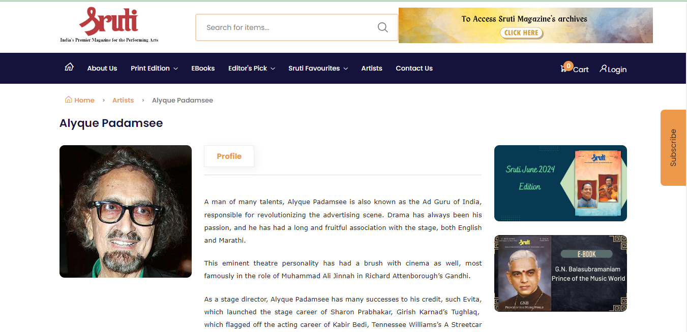
Task: Open the shopping cart icon
Action: tap(563, 69)
